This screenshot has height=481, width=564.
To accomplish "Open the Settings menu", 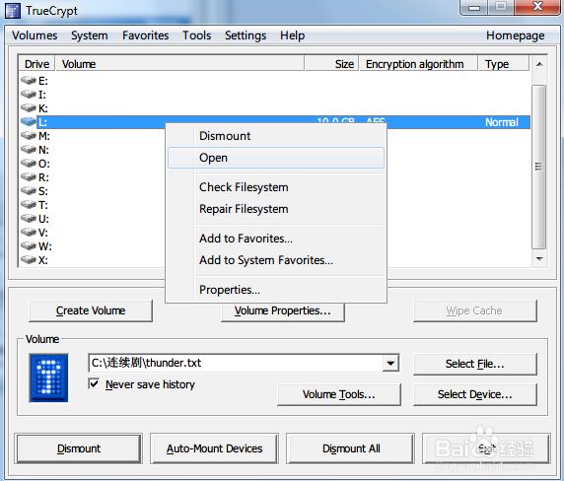I will tap(246, 35).
